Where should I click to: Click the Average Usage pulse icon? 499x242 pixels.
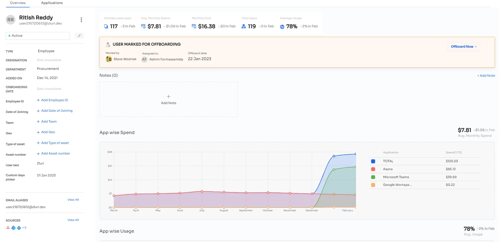point(282,27)
